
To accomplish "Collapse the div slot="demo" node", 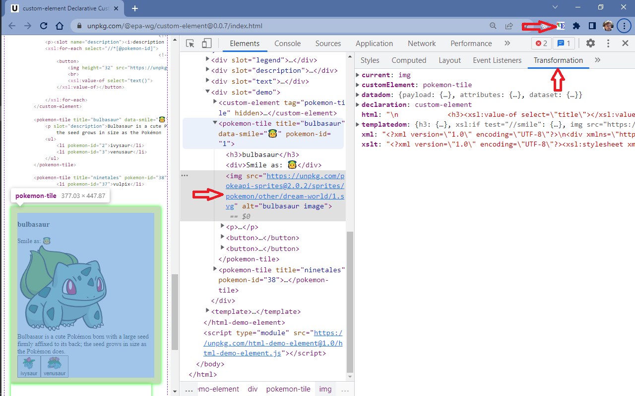I will point(208,92).
